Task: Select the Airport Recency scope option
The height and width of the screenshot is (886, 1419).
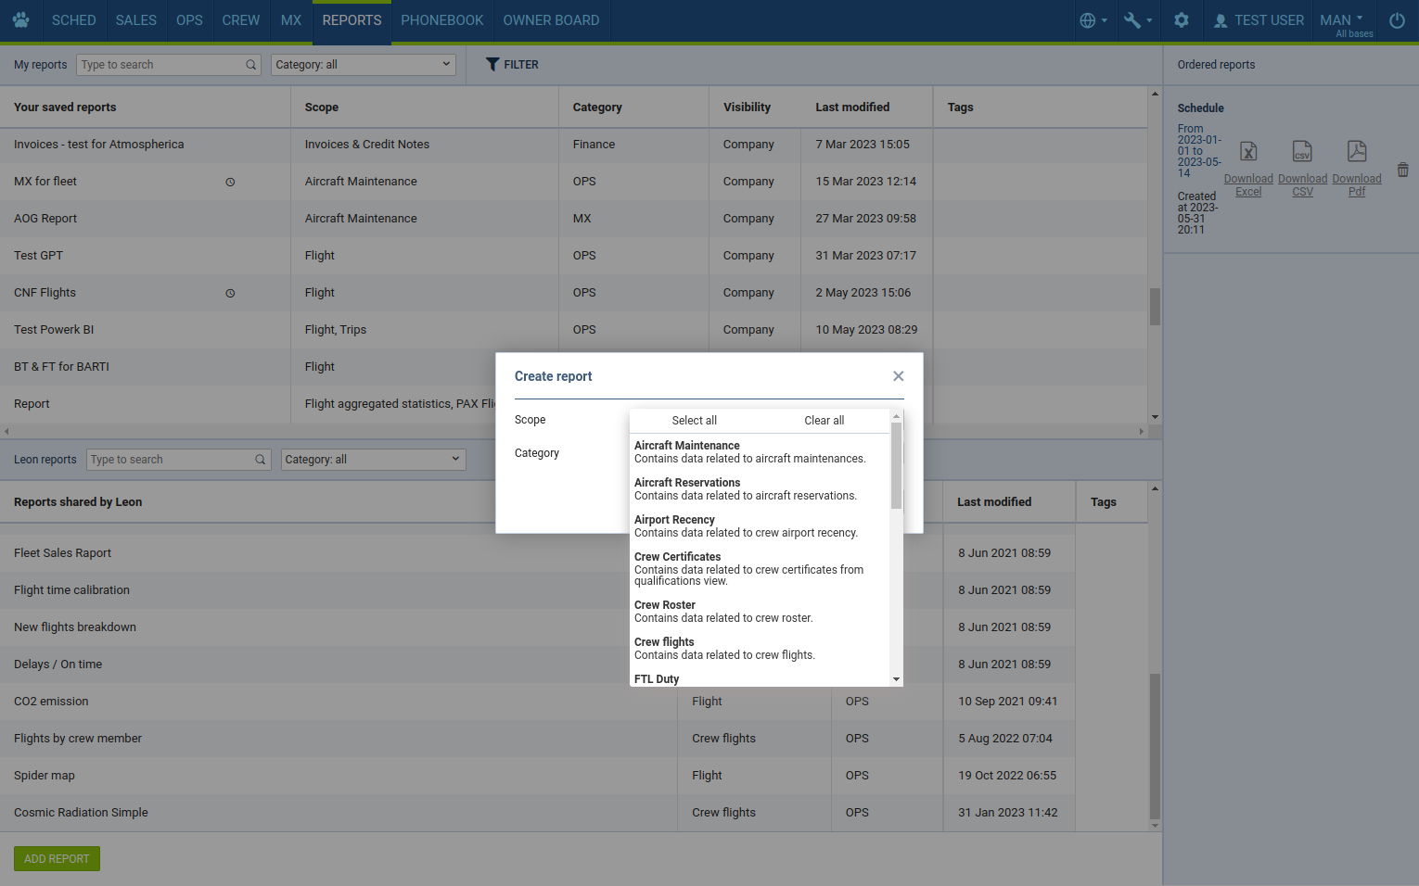Action: coord(746,526)
